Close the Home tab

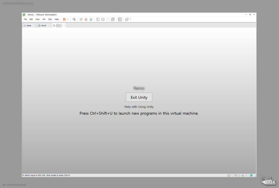[35, 26]
